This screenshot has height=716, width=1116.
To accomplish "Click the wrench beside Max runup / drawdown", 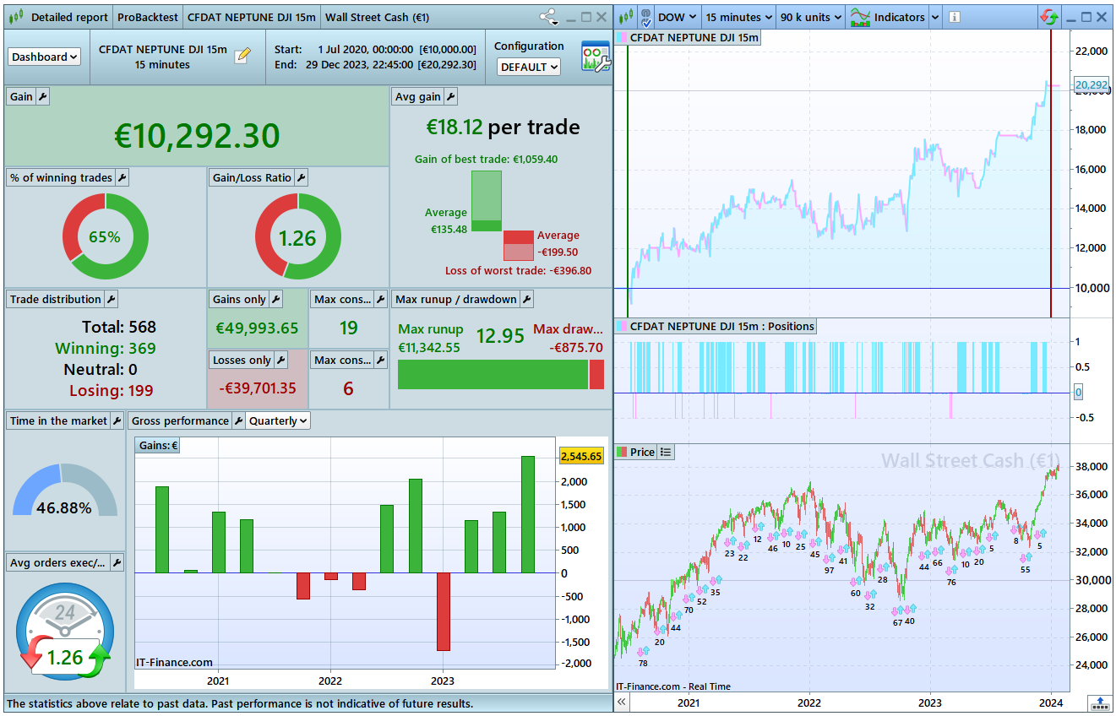I will click(x=526, y=300).
